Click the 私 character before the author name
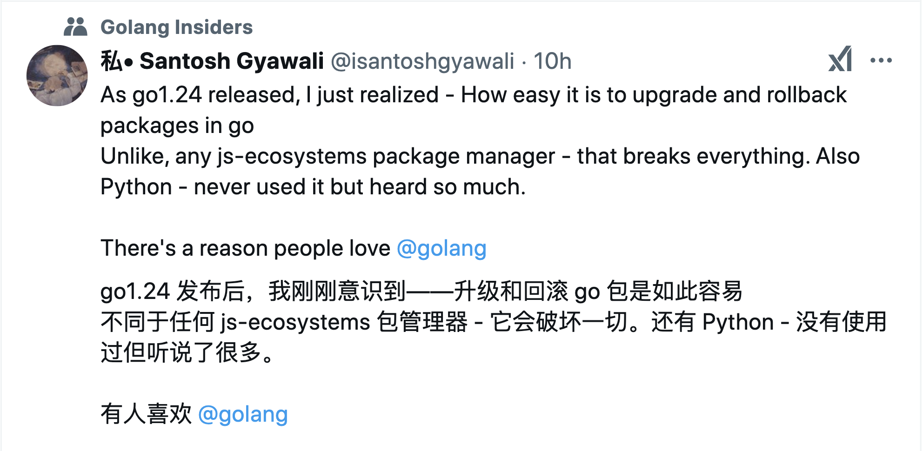 coord(112,61)
